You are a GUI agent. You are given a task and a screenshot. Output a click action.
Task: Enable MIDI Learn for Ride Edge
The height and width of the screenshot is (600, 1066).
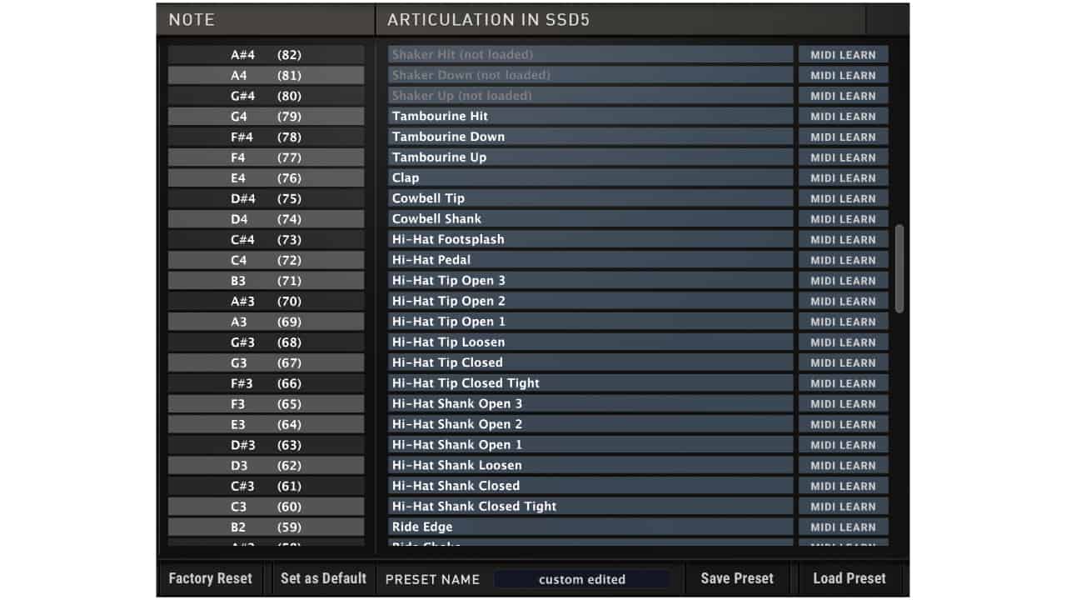pos(843,527)
